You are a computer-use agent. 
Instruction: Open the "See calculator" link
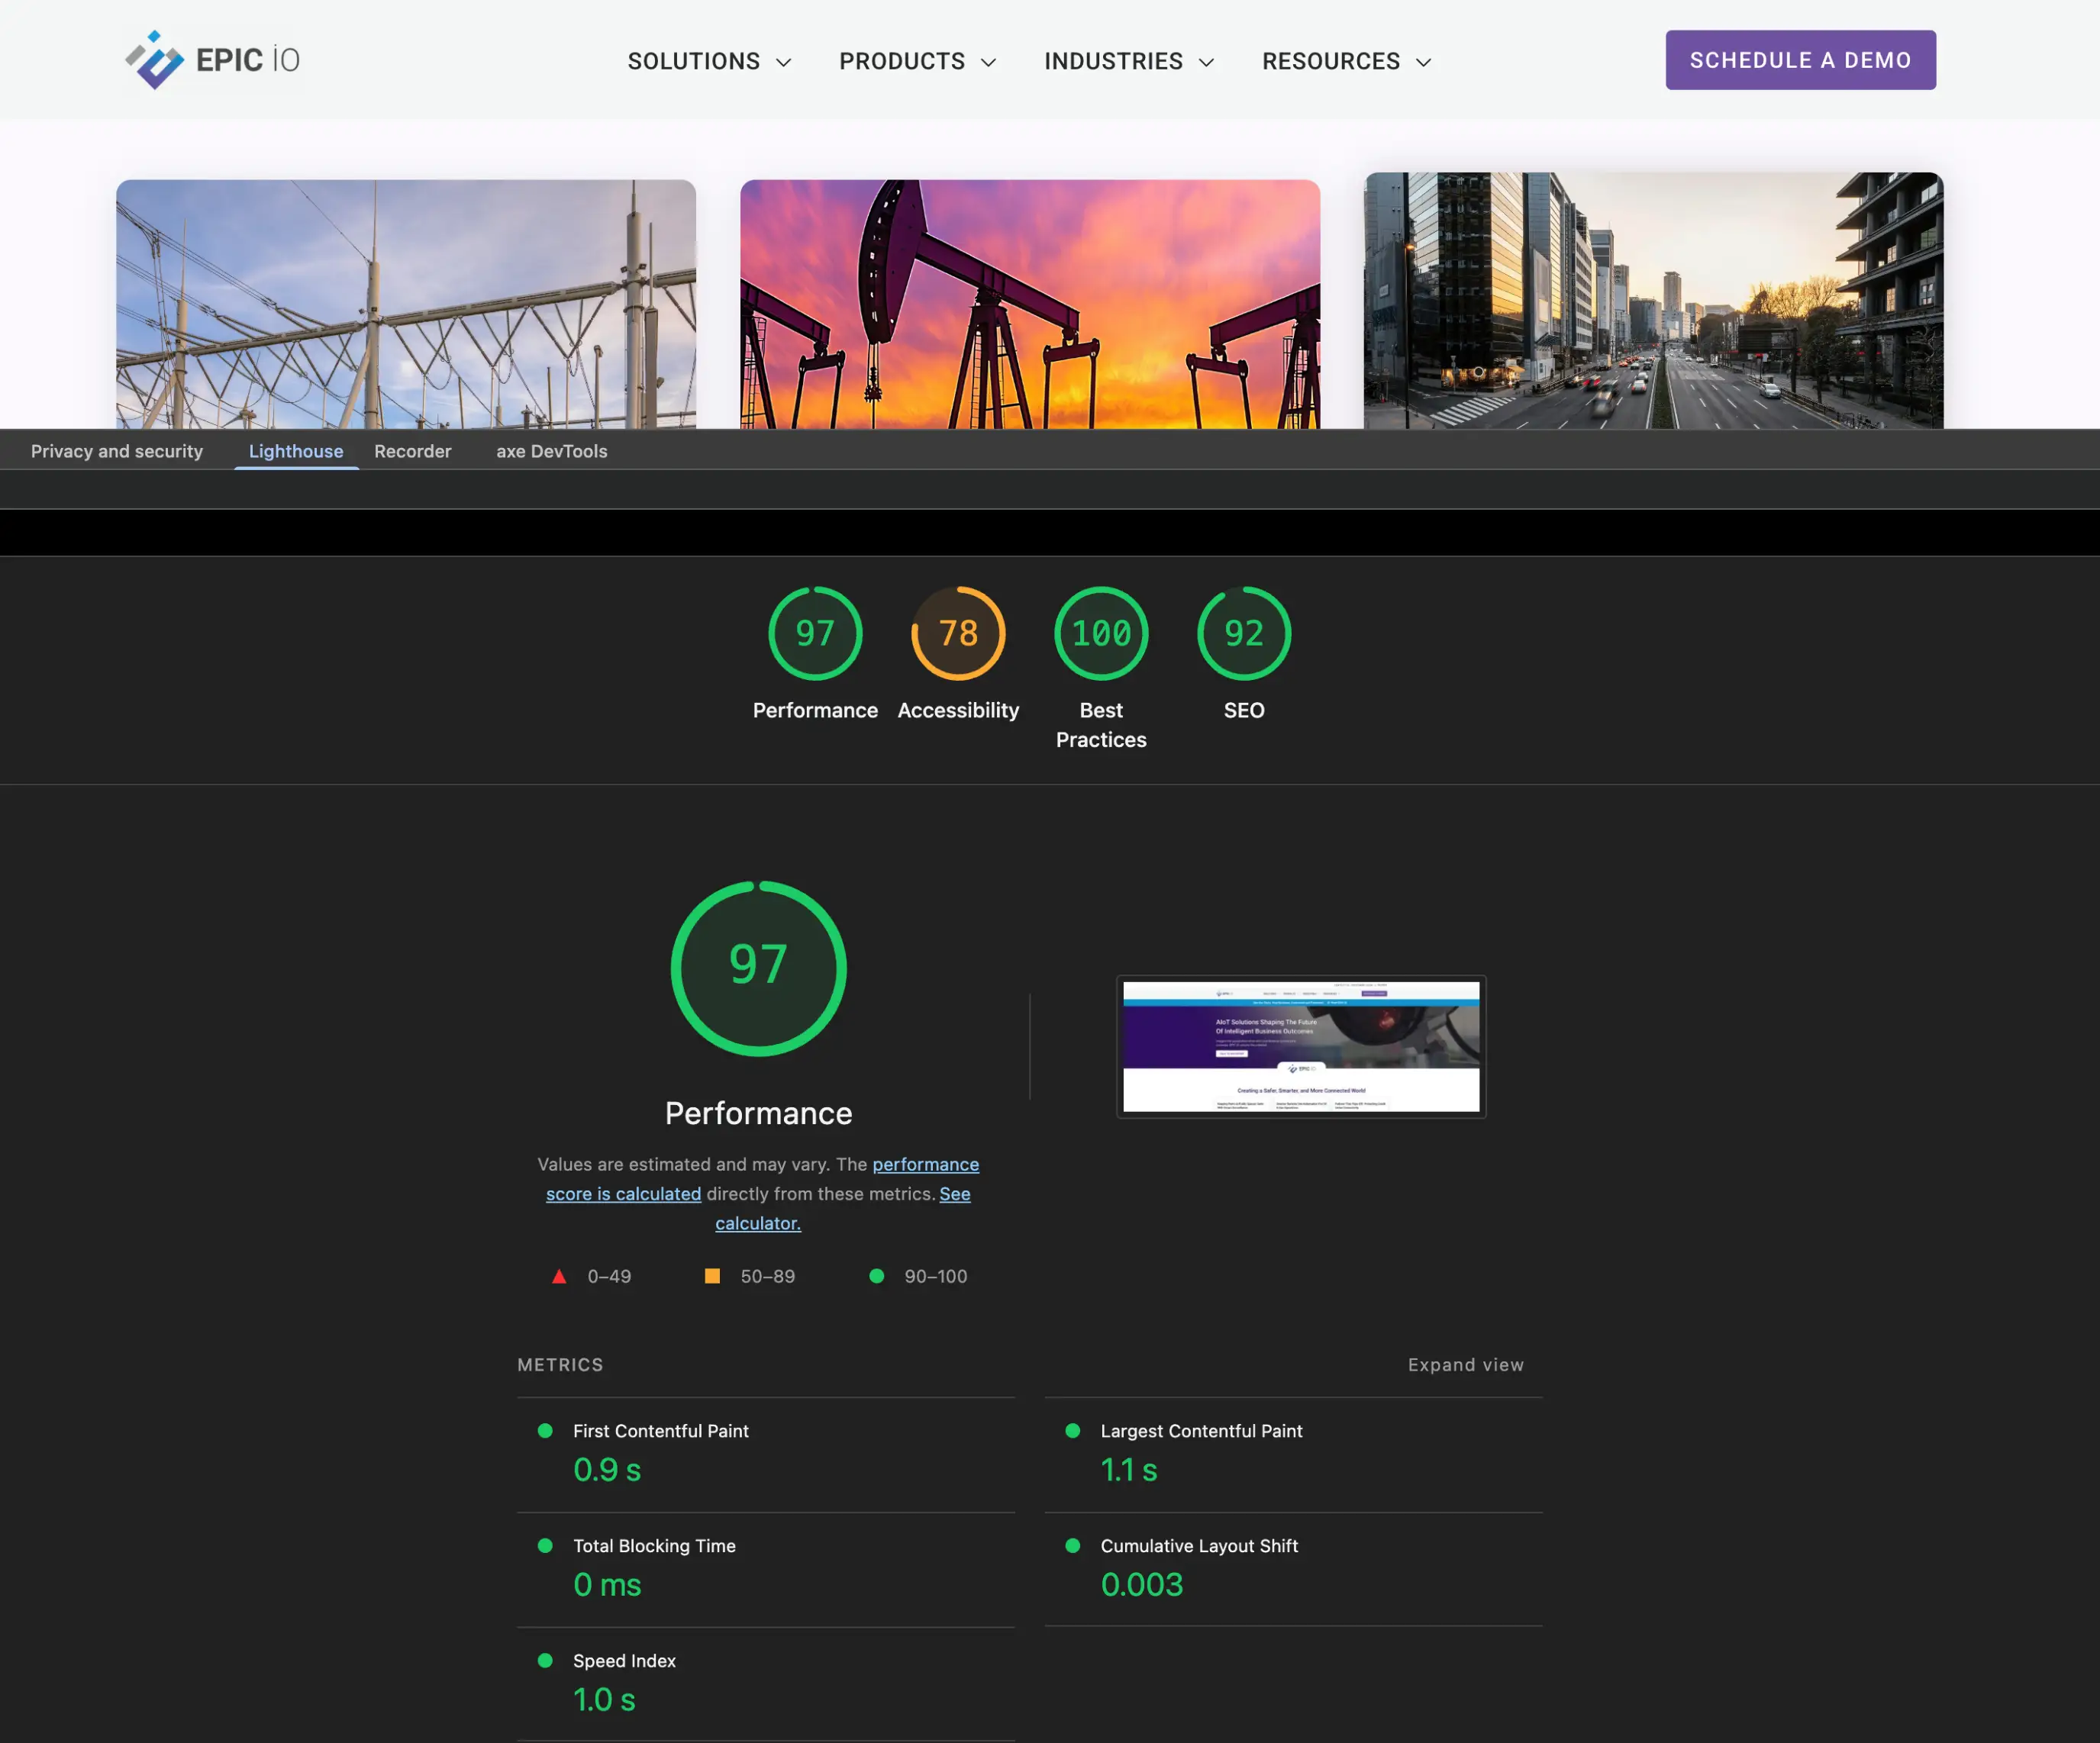[757, 1223]
